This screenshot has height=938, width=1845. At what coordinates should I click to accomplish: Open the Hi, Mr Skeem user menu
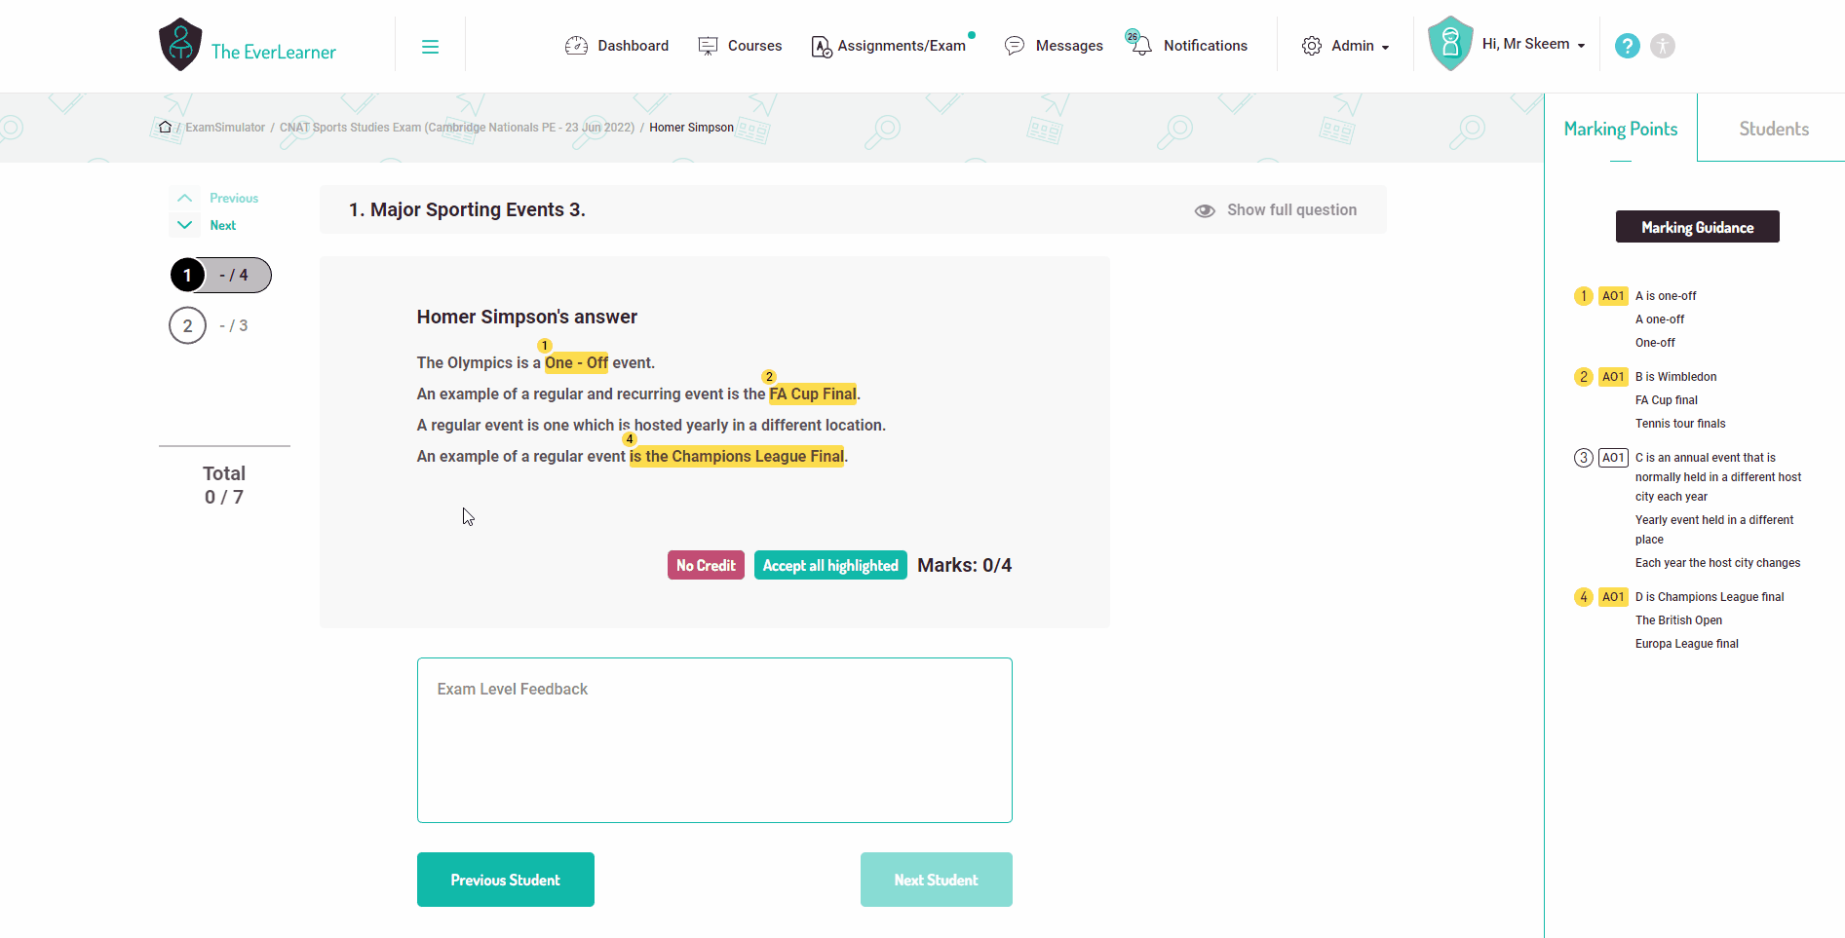[1533, 44]
